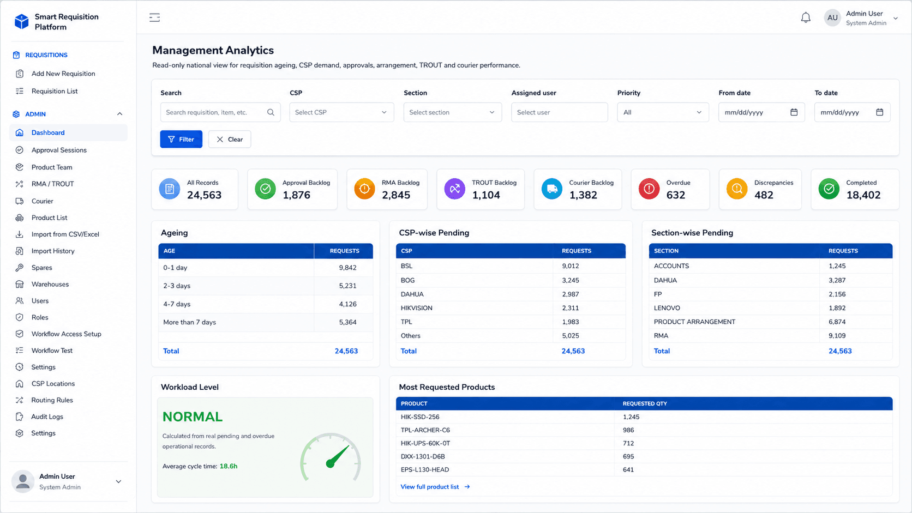The height and width of the screenshot is (513, 912).
Task: Click the Approval Backlog green check icon
Action: (265, 189)
